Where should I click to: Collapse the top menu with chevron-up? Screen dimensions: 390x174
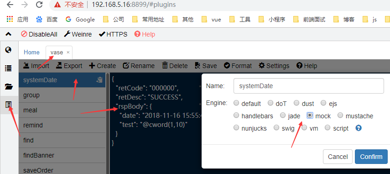9,34
